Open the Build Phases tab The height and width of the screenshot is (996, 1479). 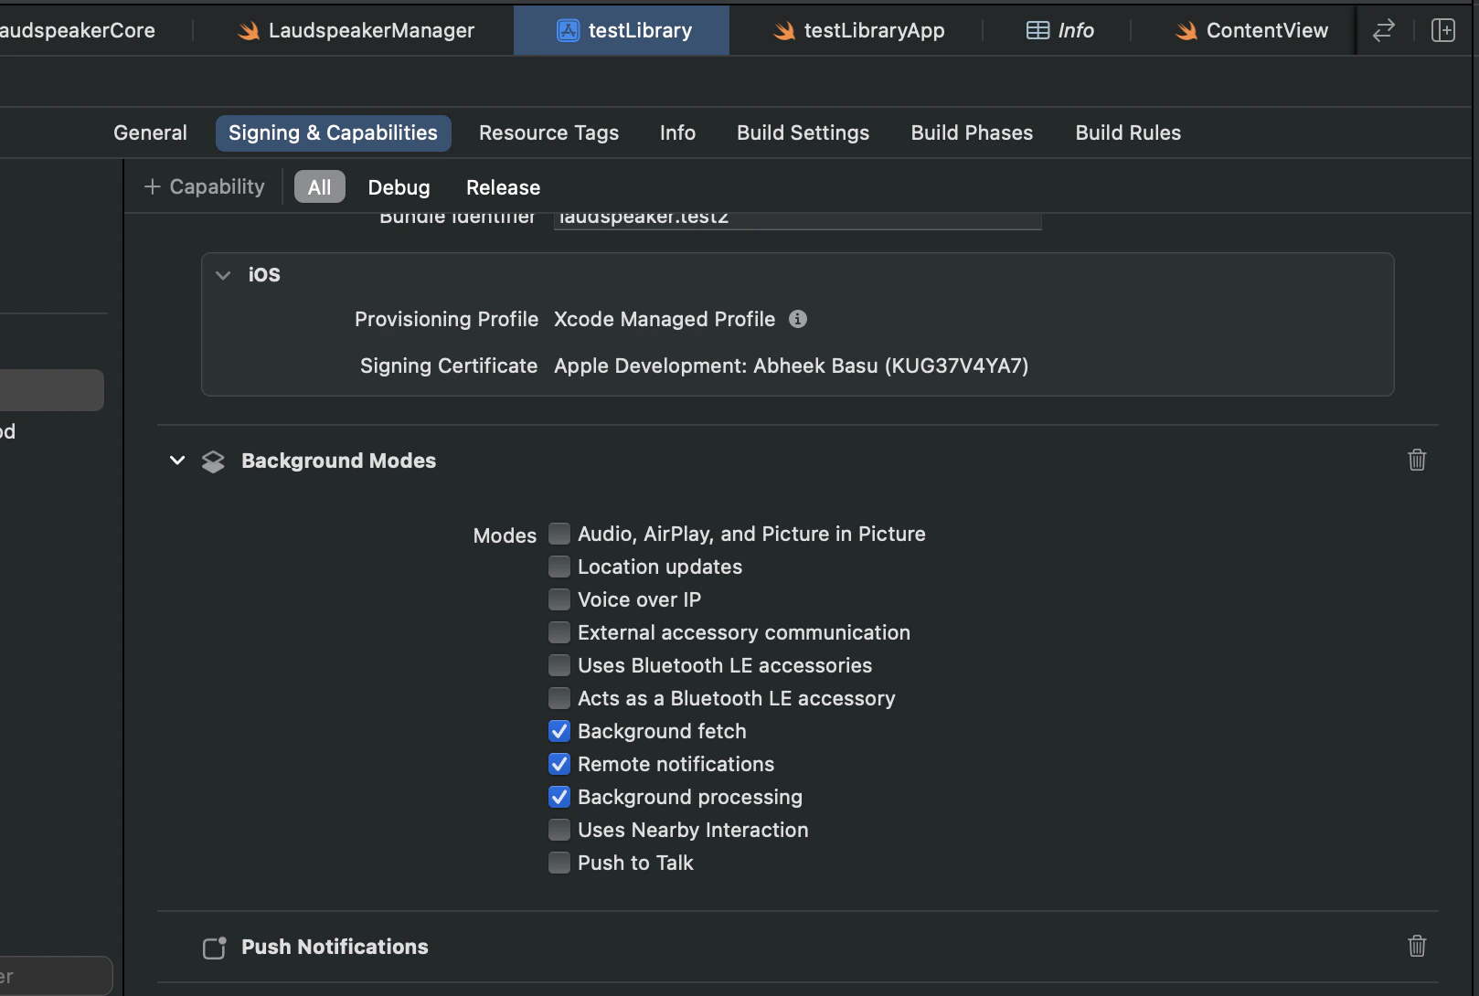tap(972, 132)
